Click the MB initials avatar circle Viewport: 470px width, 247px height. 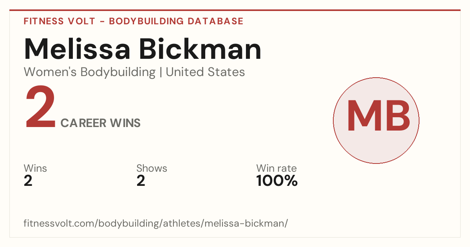pos(376,120)
